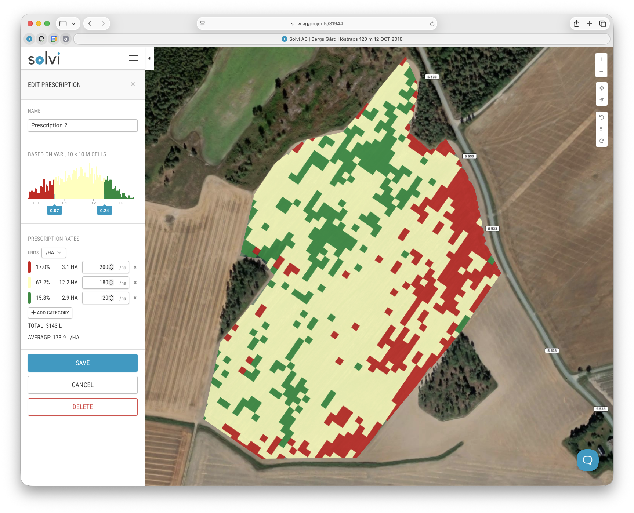Edit the 120 l/ha rate field
Screen dimensions: 634x513
pos(105,298)
